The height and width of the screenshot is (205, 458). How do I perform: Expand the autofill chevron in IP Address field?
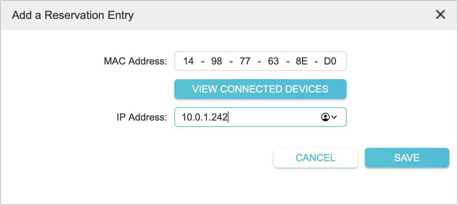coord(334,117)
